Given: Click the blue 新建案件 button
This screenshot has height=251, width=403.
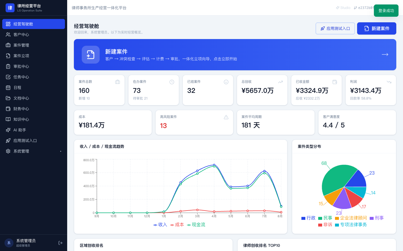Looking at the screenshot, I should click(x=377, y=28).
